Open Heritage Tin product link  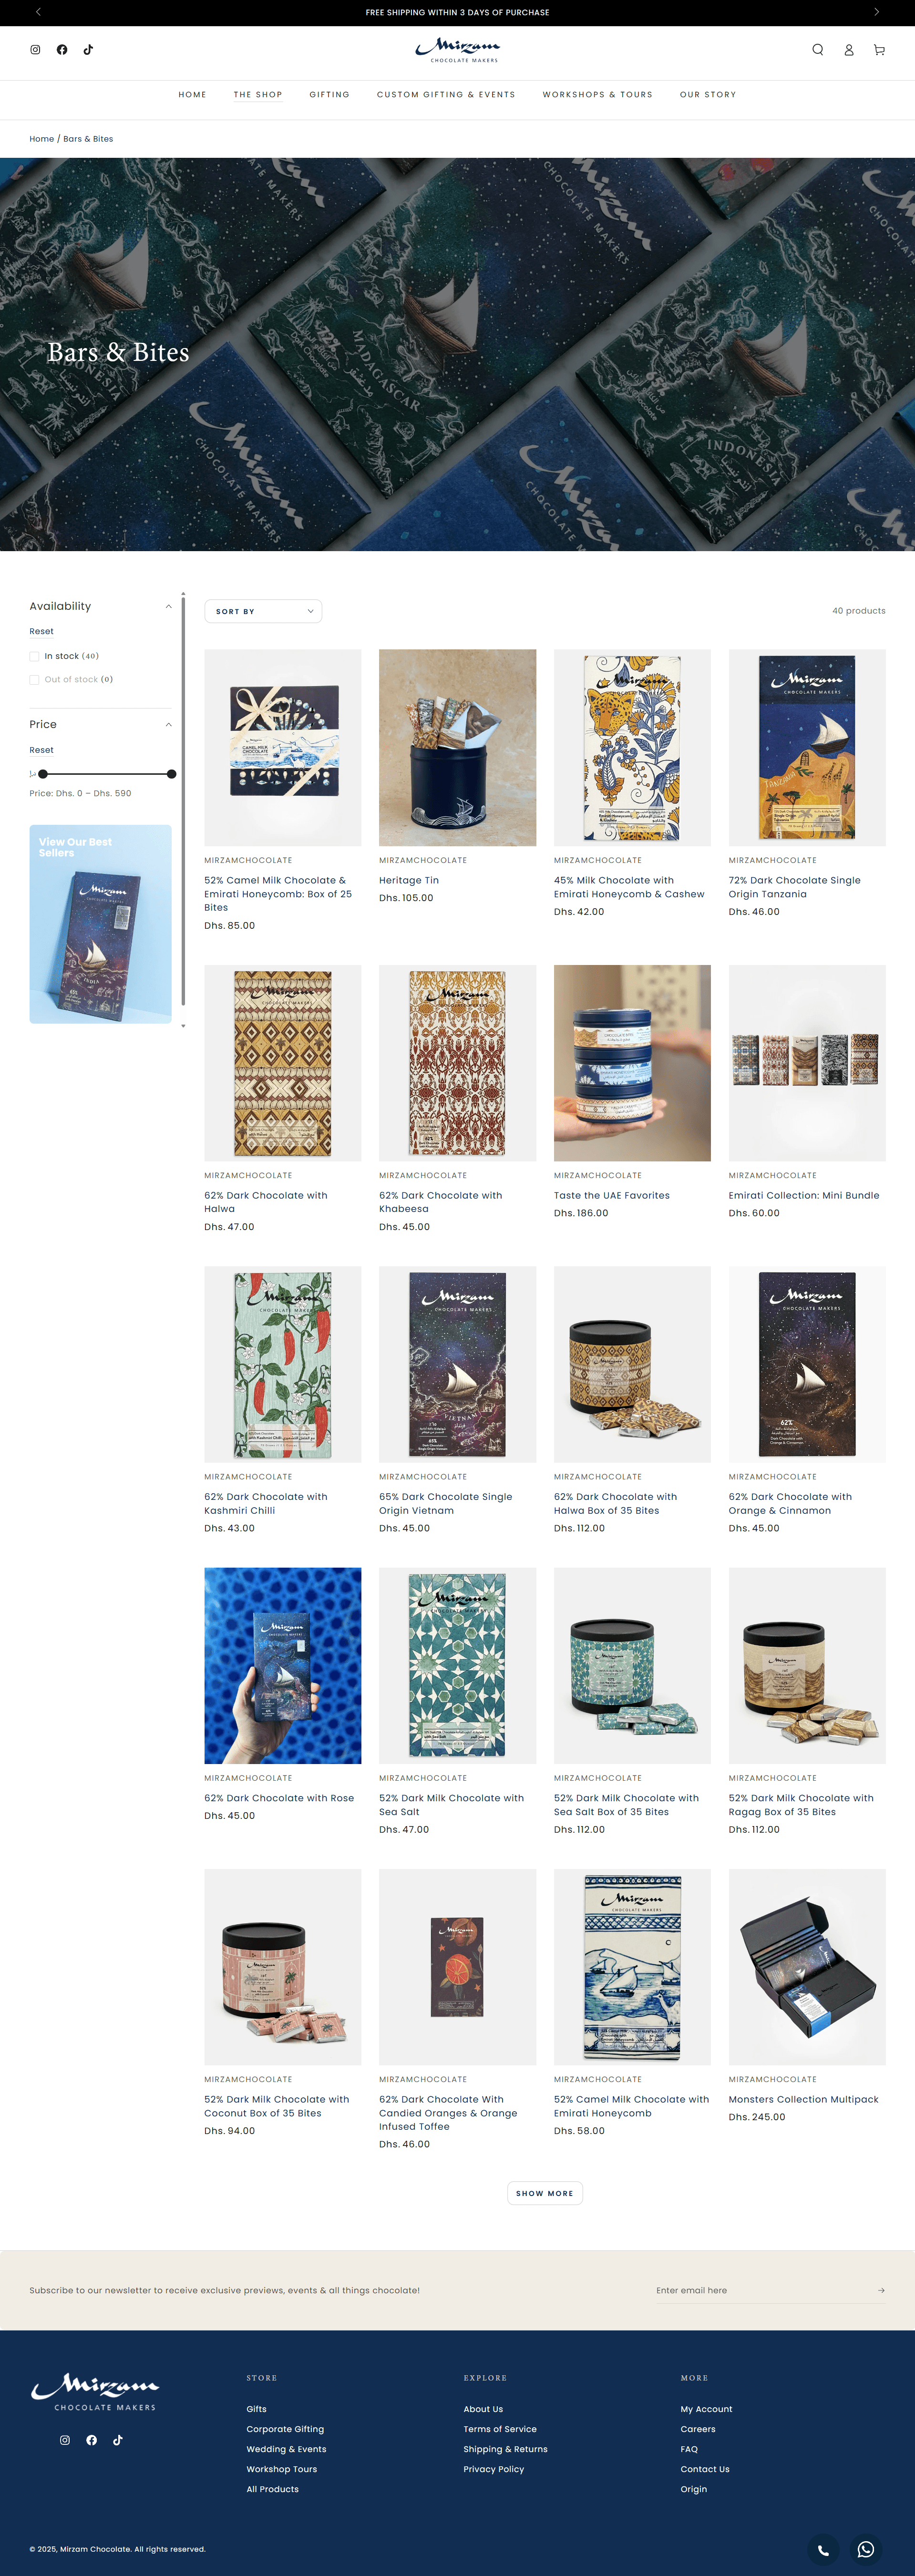(x=409, y=880)
